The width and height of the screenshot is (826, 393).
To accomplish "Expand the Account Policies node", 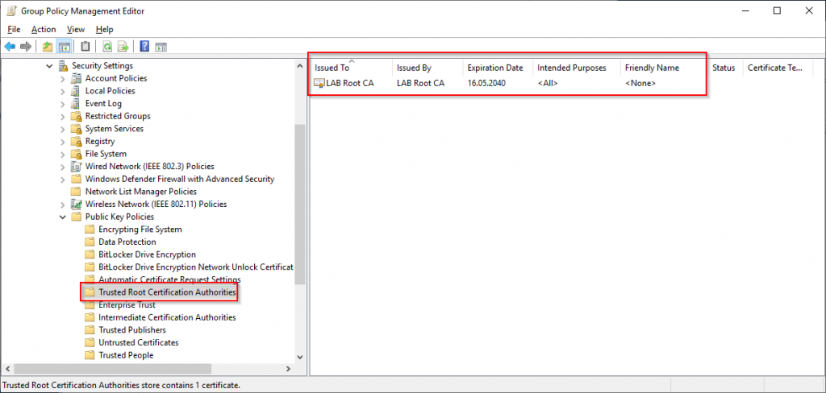I will [x=63, y=78].
